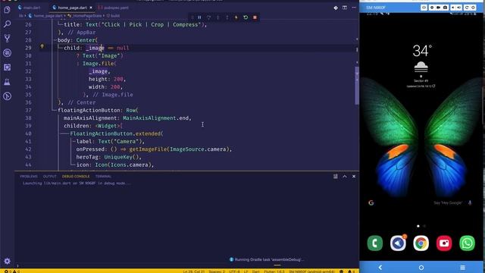
Task: Open the Run and Debug view
Action: tap(7, 53)
